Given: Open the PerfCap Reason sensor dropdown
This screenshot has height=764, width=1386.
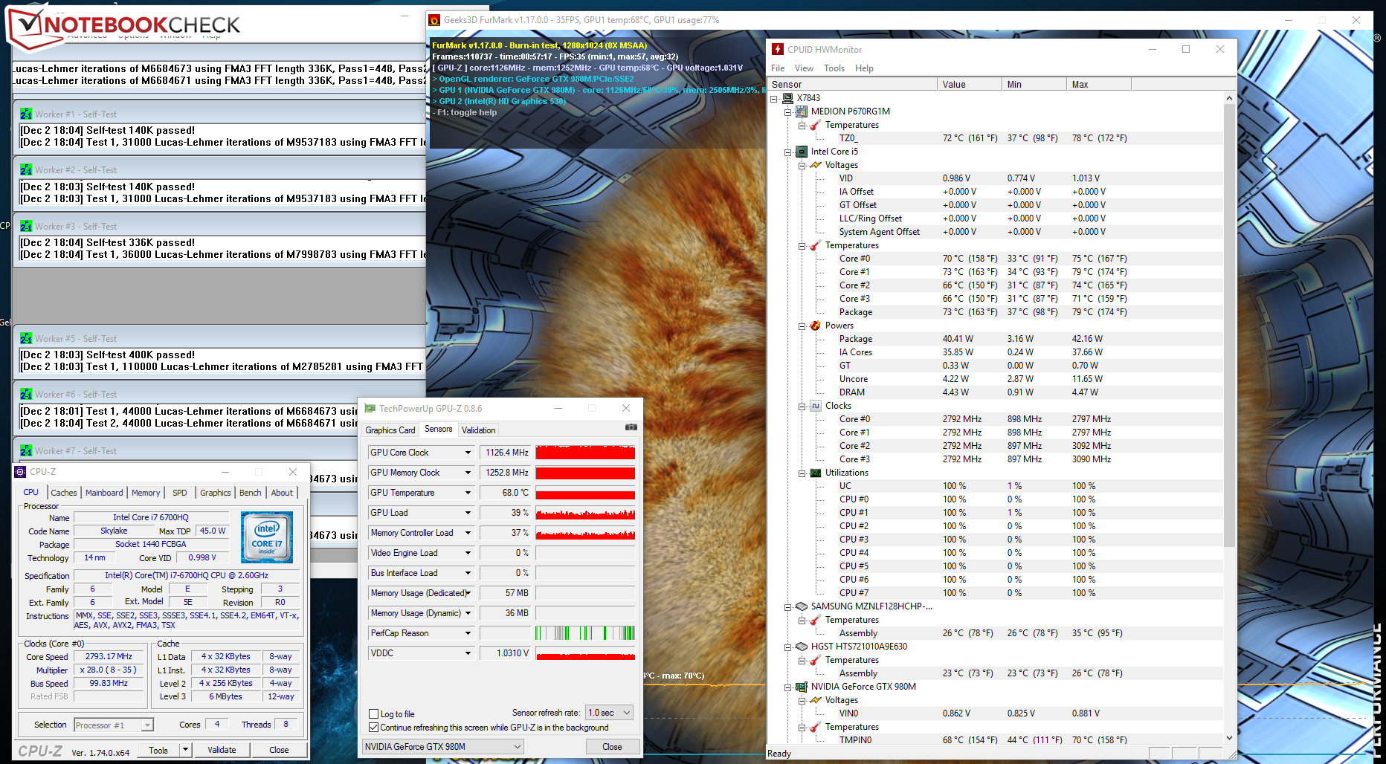Looking at the screenshot, I should tap(468, 633).
